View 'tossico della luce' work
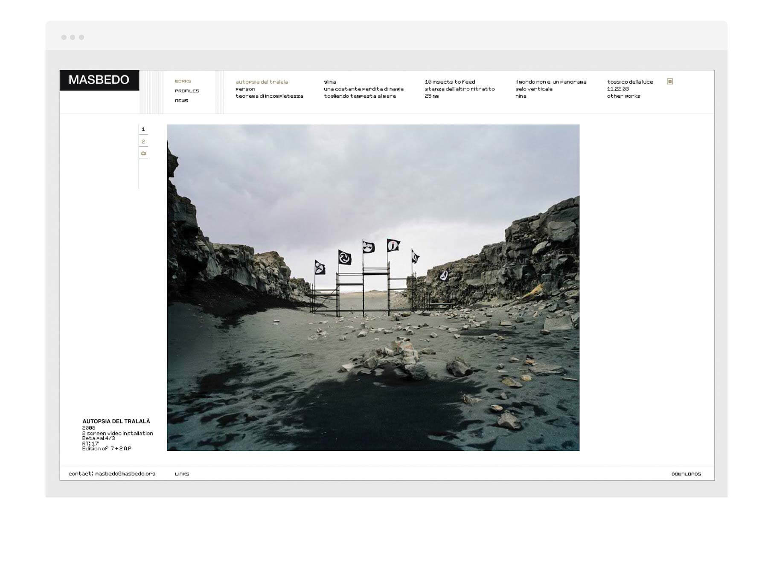Image resolution: width=768 pixels, height=580 pixels. tap(630, 82)
